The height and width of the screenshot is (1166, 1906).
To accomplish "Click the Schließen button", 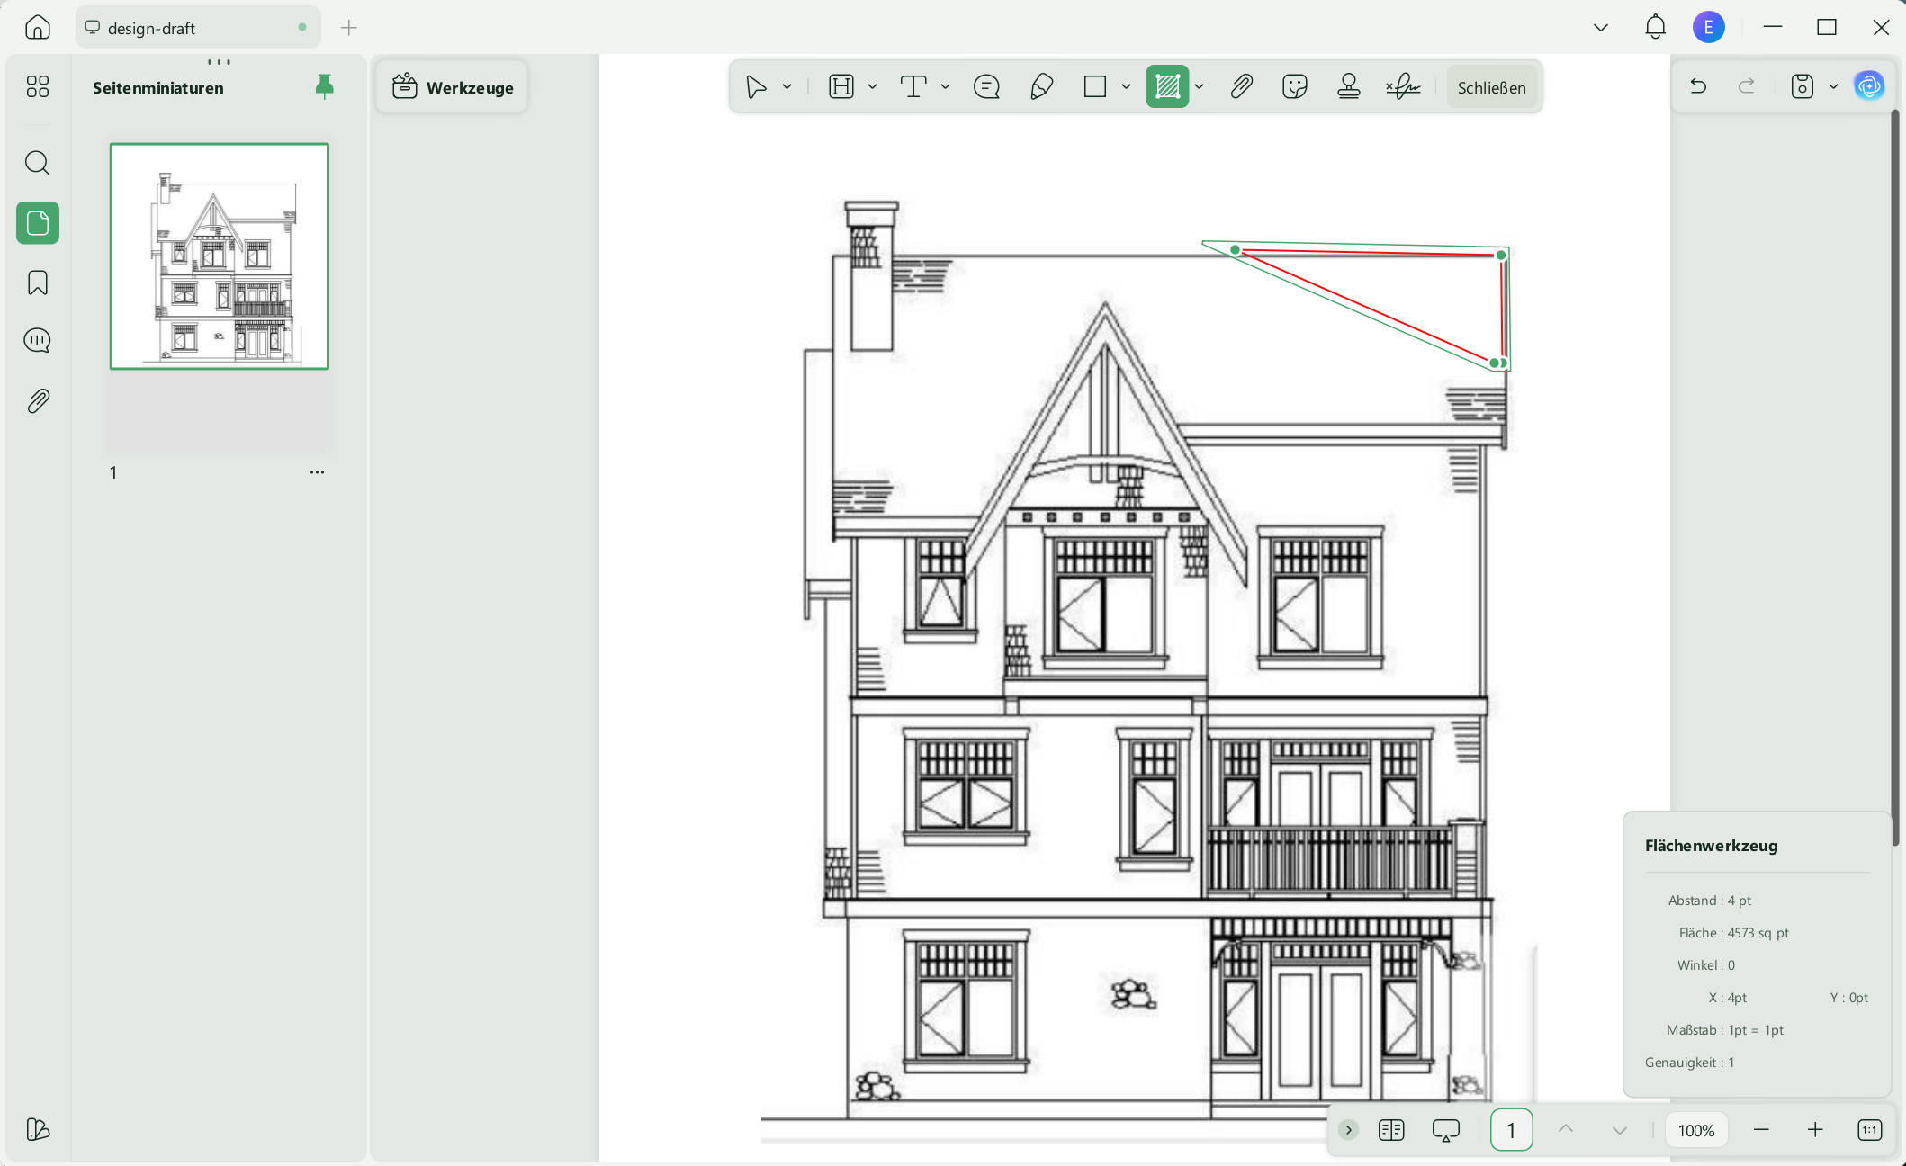I will pyautogui.click(x=1491, y=87).
